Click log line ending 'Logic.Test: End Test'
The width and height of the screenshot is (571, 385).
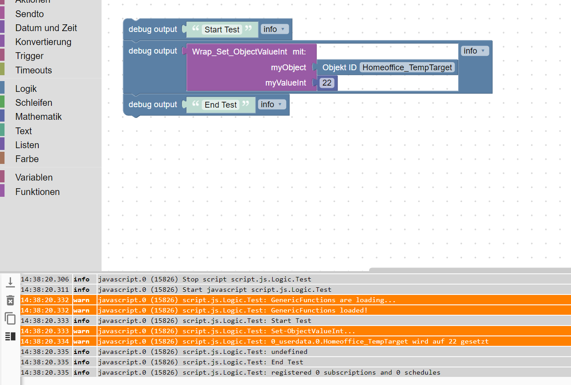[296, 362]
